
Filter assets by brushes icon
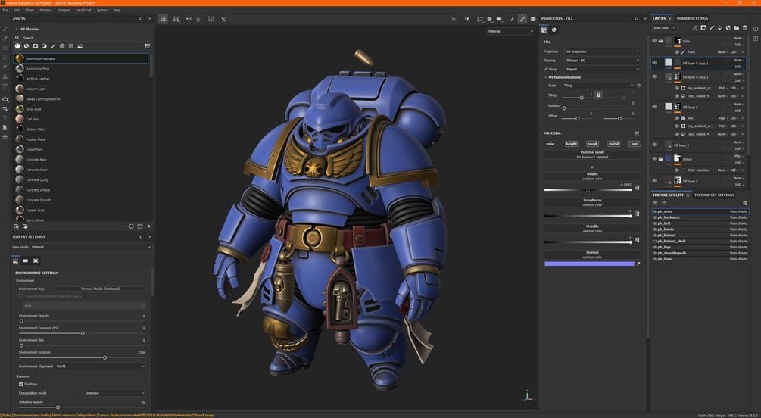pyautogui.click(x=53, y=46)
